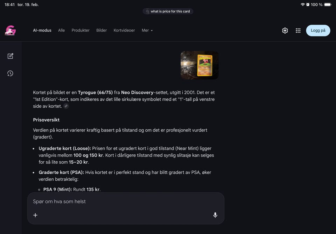Tap the battery indicator icon
336x234 pixels.
pyautogui.click(x=328, y=5)
